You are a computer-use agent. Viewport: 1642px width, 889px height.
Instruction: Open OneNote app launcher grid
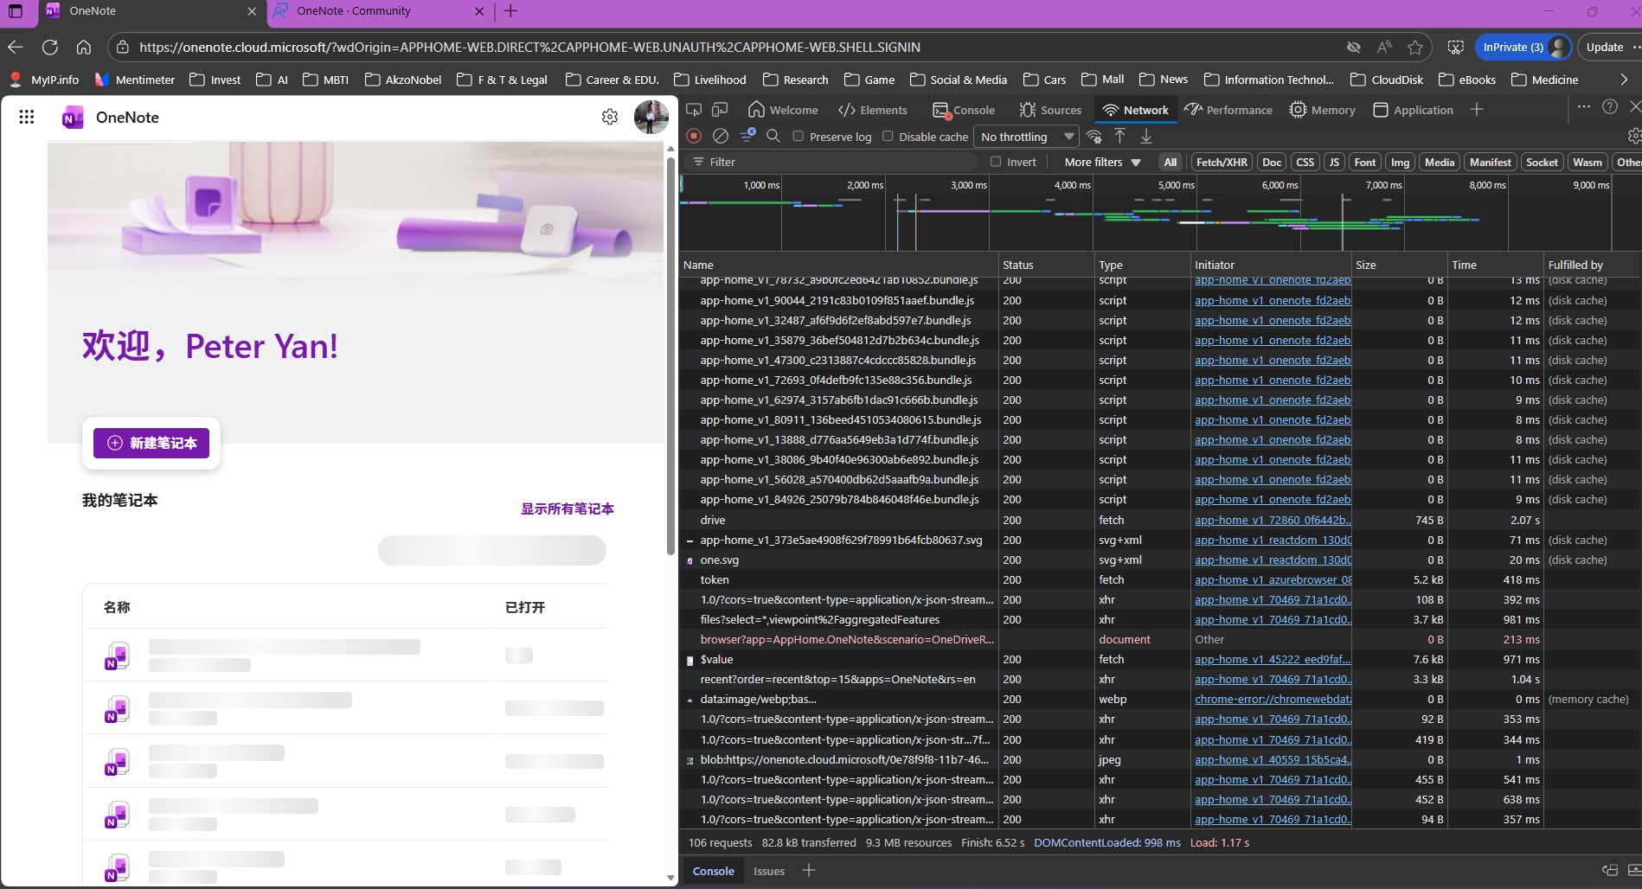[x=27, y=117]
